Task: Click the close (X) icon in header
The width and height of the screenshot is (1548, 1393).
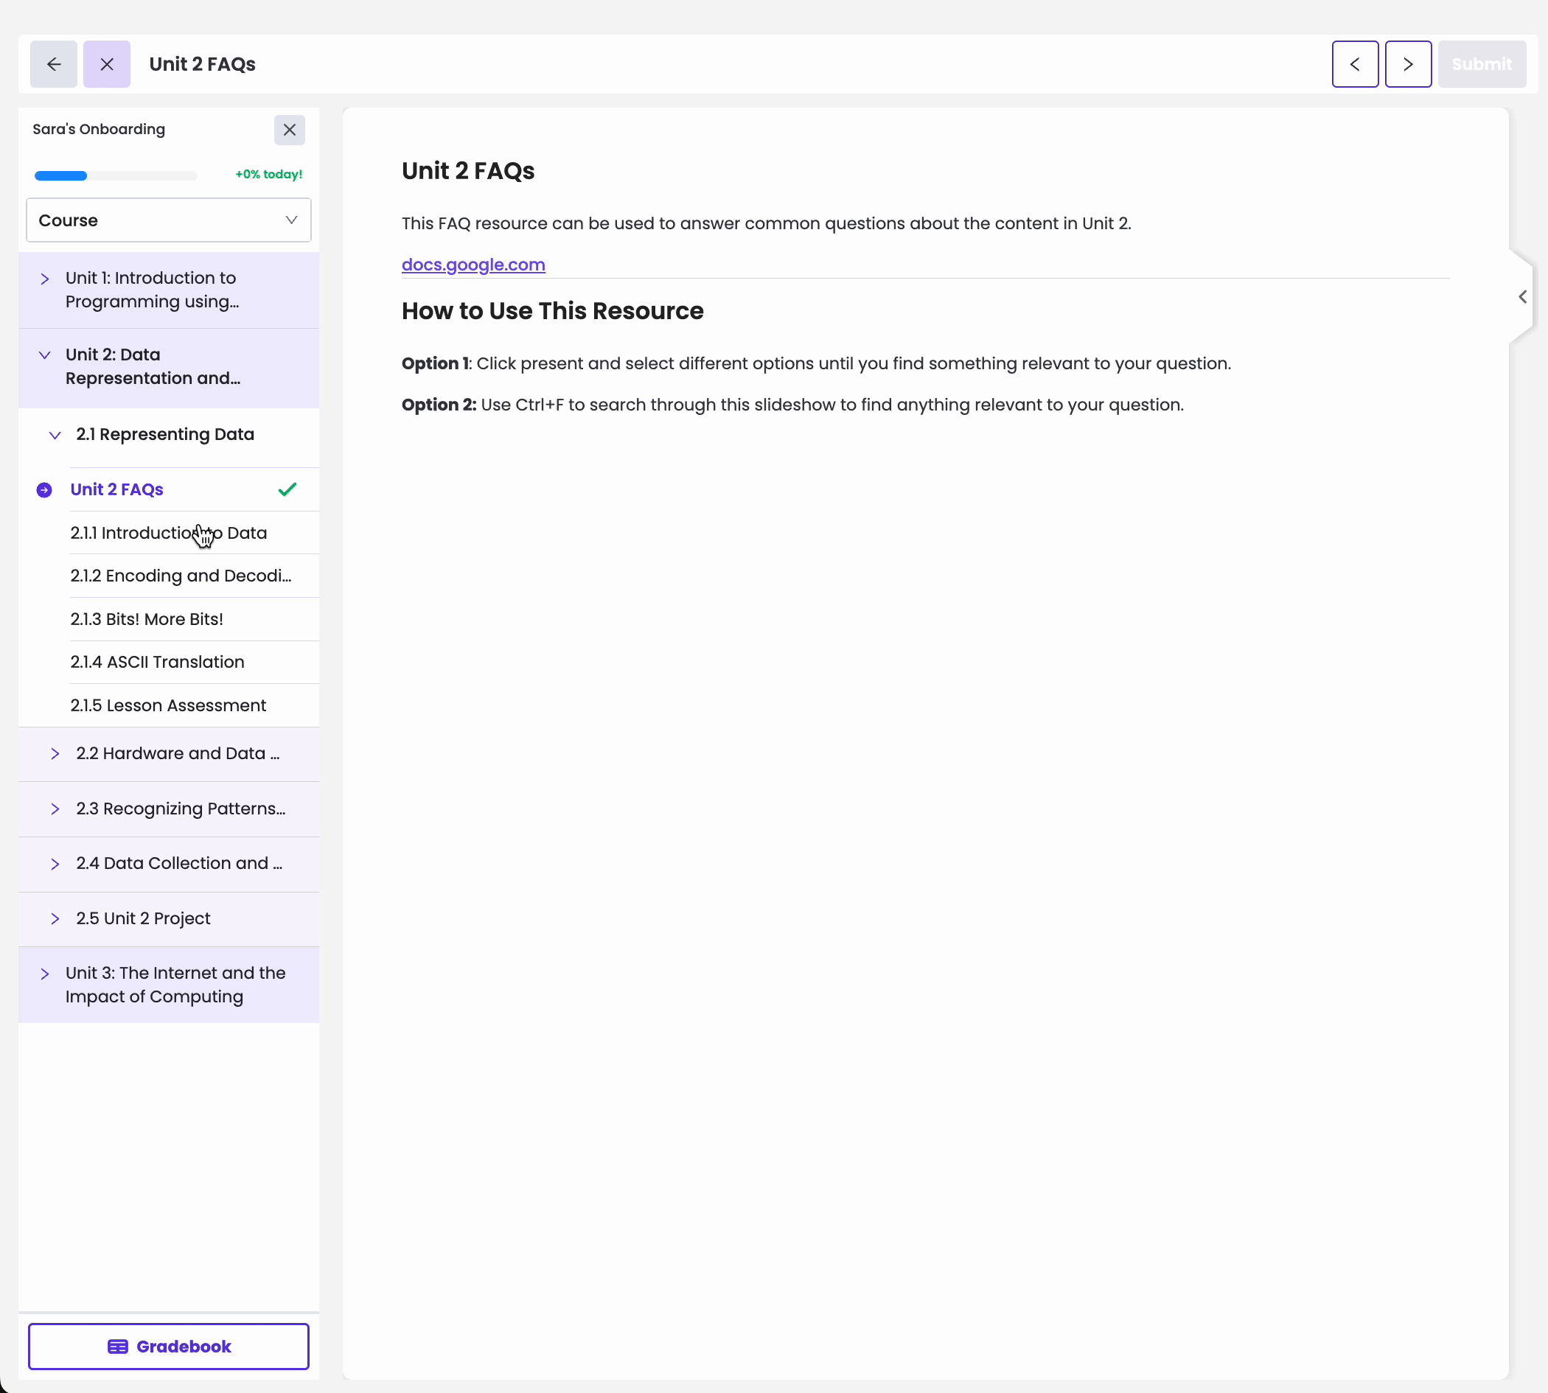Action: tap(108, 63)
